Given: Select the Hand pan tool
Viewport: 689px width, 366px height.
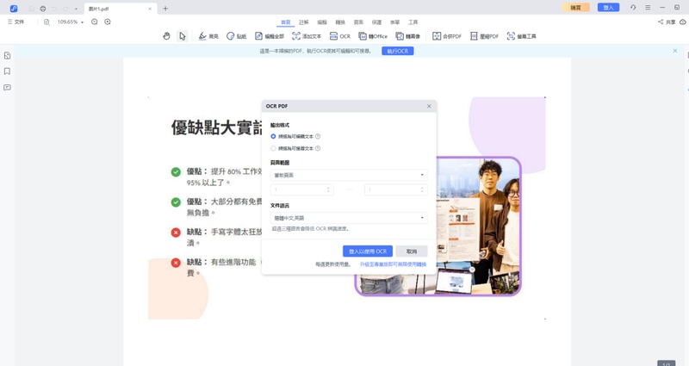Looking at the screenshot, I should click(x=166, y=36).
